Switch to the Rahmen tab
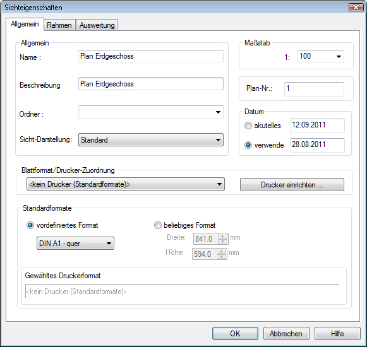 [59, 25]
